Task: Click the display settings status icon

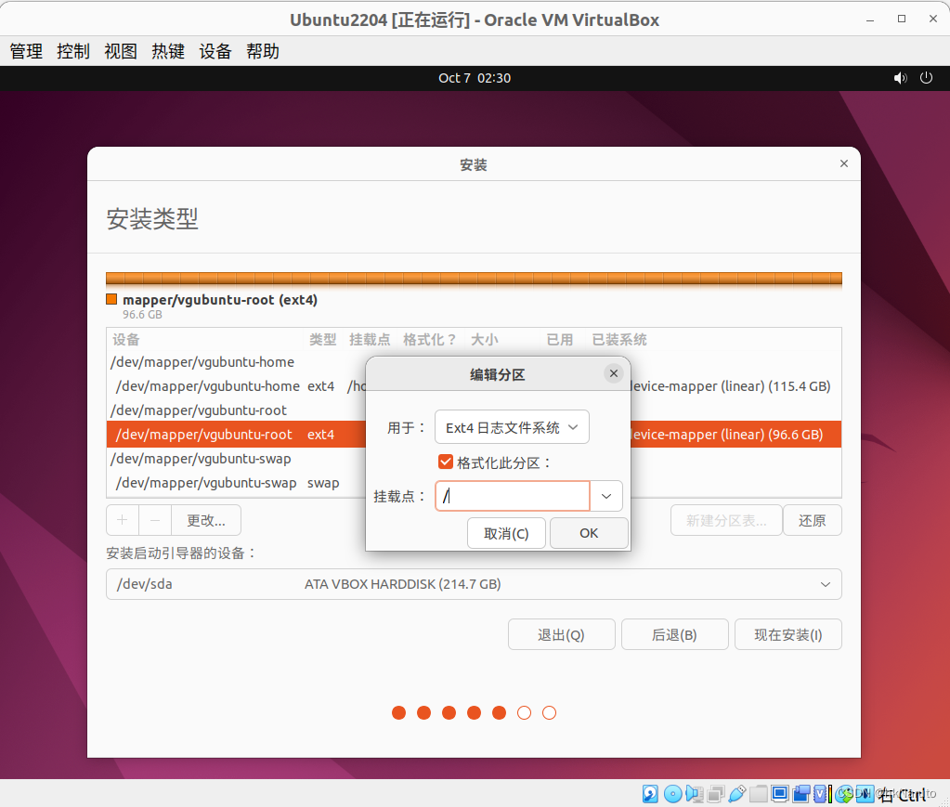Action: click(780, 794)
